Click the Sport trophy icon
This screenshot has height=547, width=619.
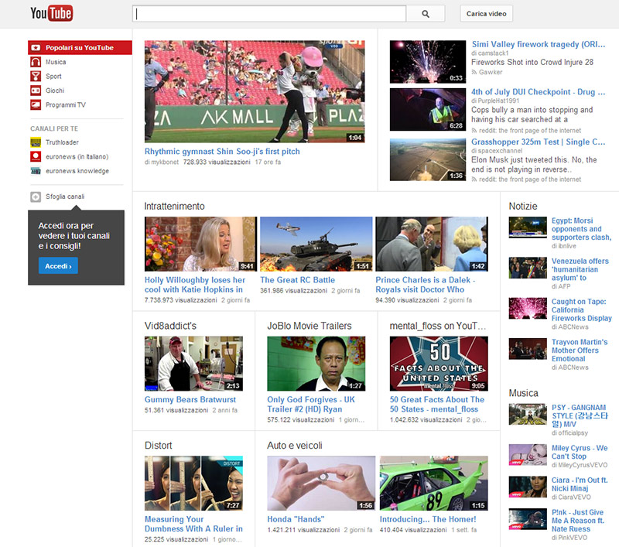tap(36, 76)
